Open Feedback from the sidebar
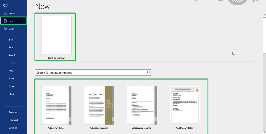This screenshot has height=134, width=266. [13, 120]
